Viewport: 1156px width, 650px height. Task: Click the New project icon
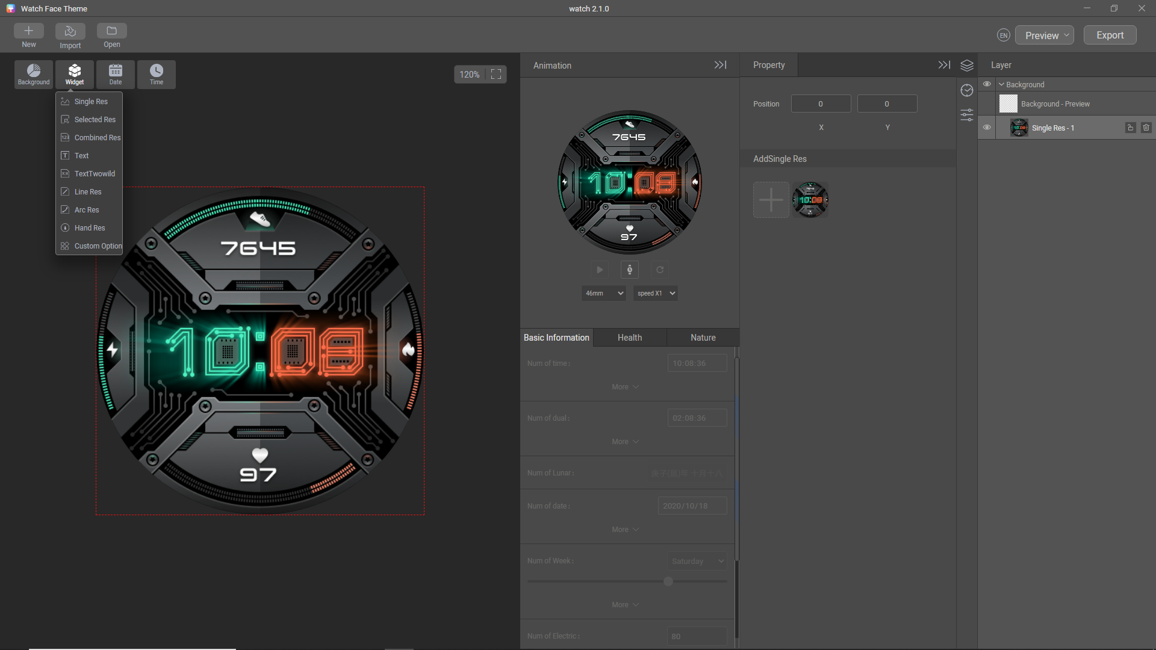[x=29, y=31]
